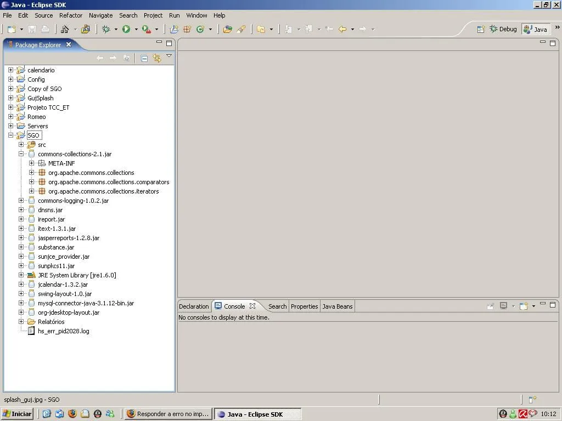Click Display Selected Console monitor icon
562x421 pixels.
click(x=504, y=306)
